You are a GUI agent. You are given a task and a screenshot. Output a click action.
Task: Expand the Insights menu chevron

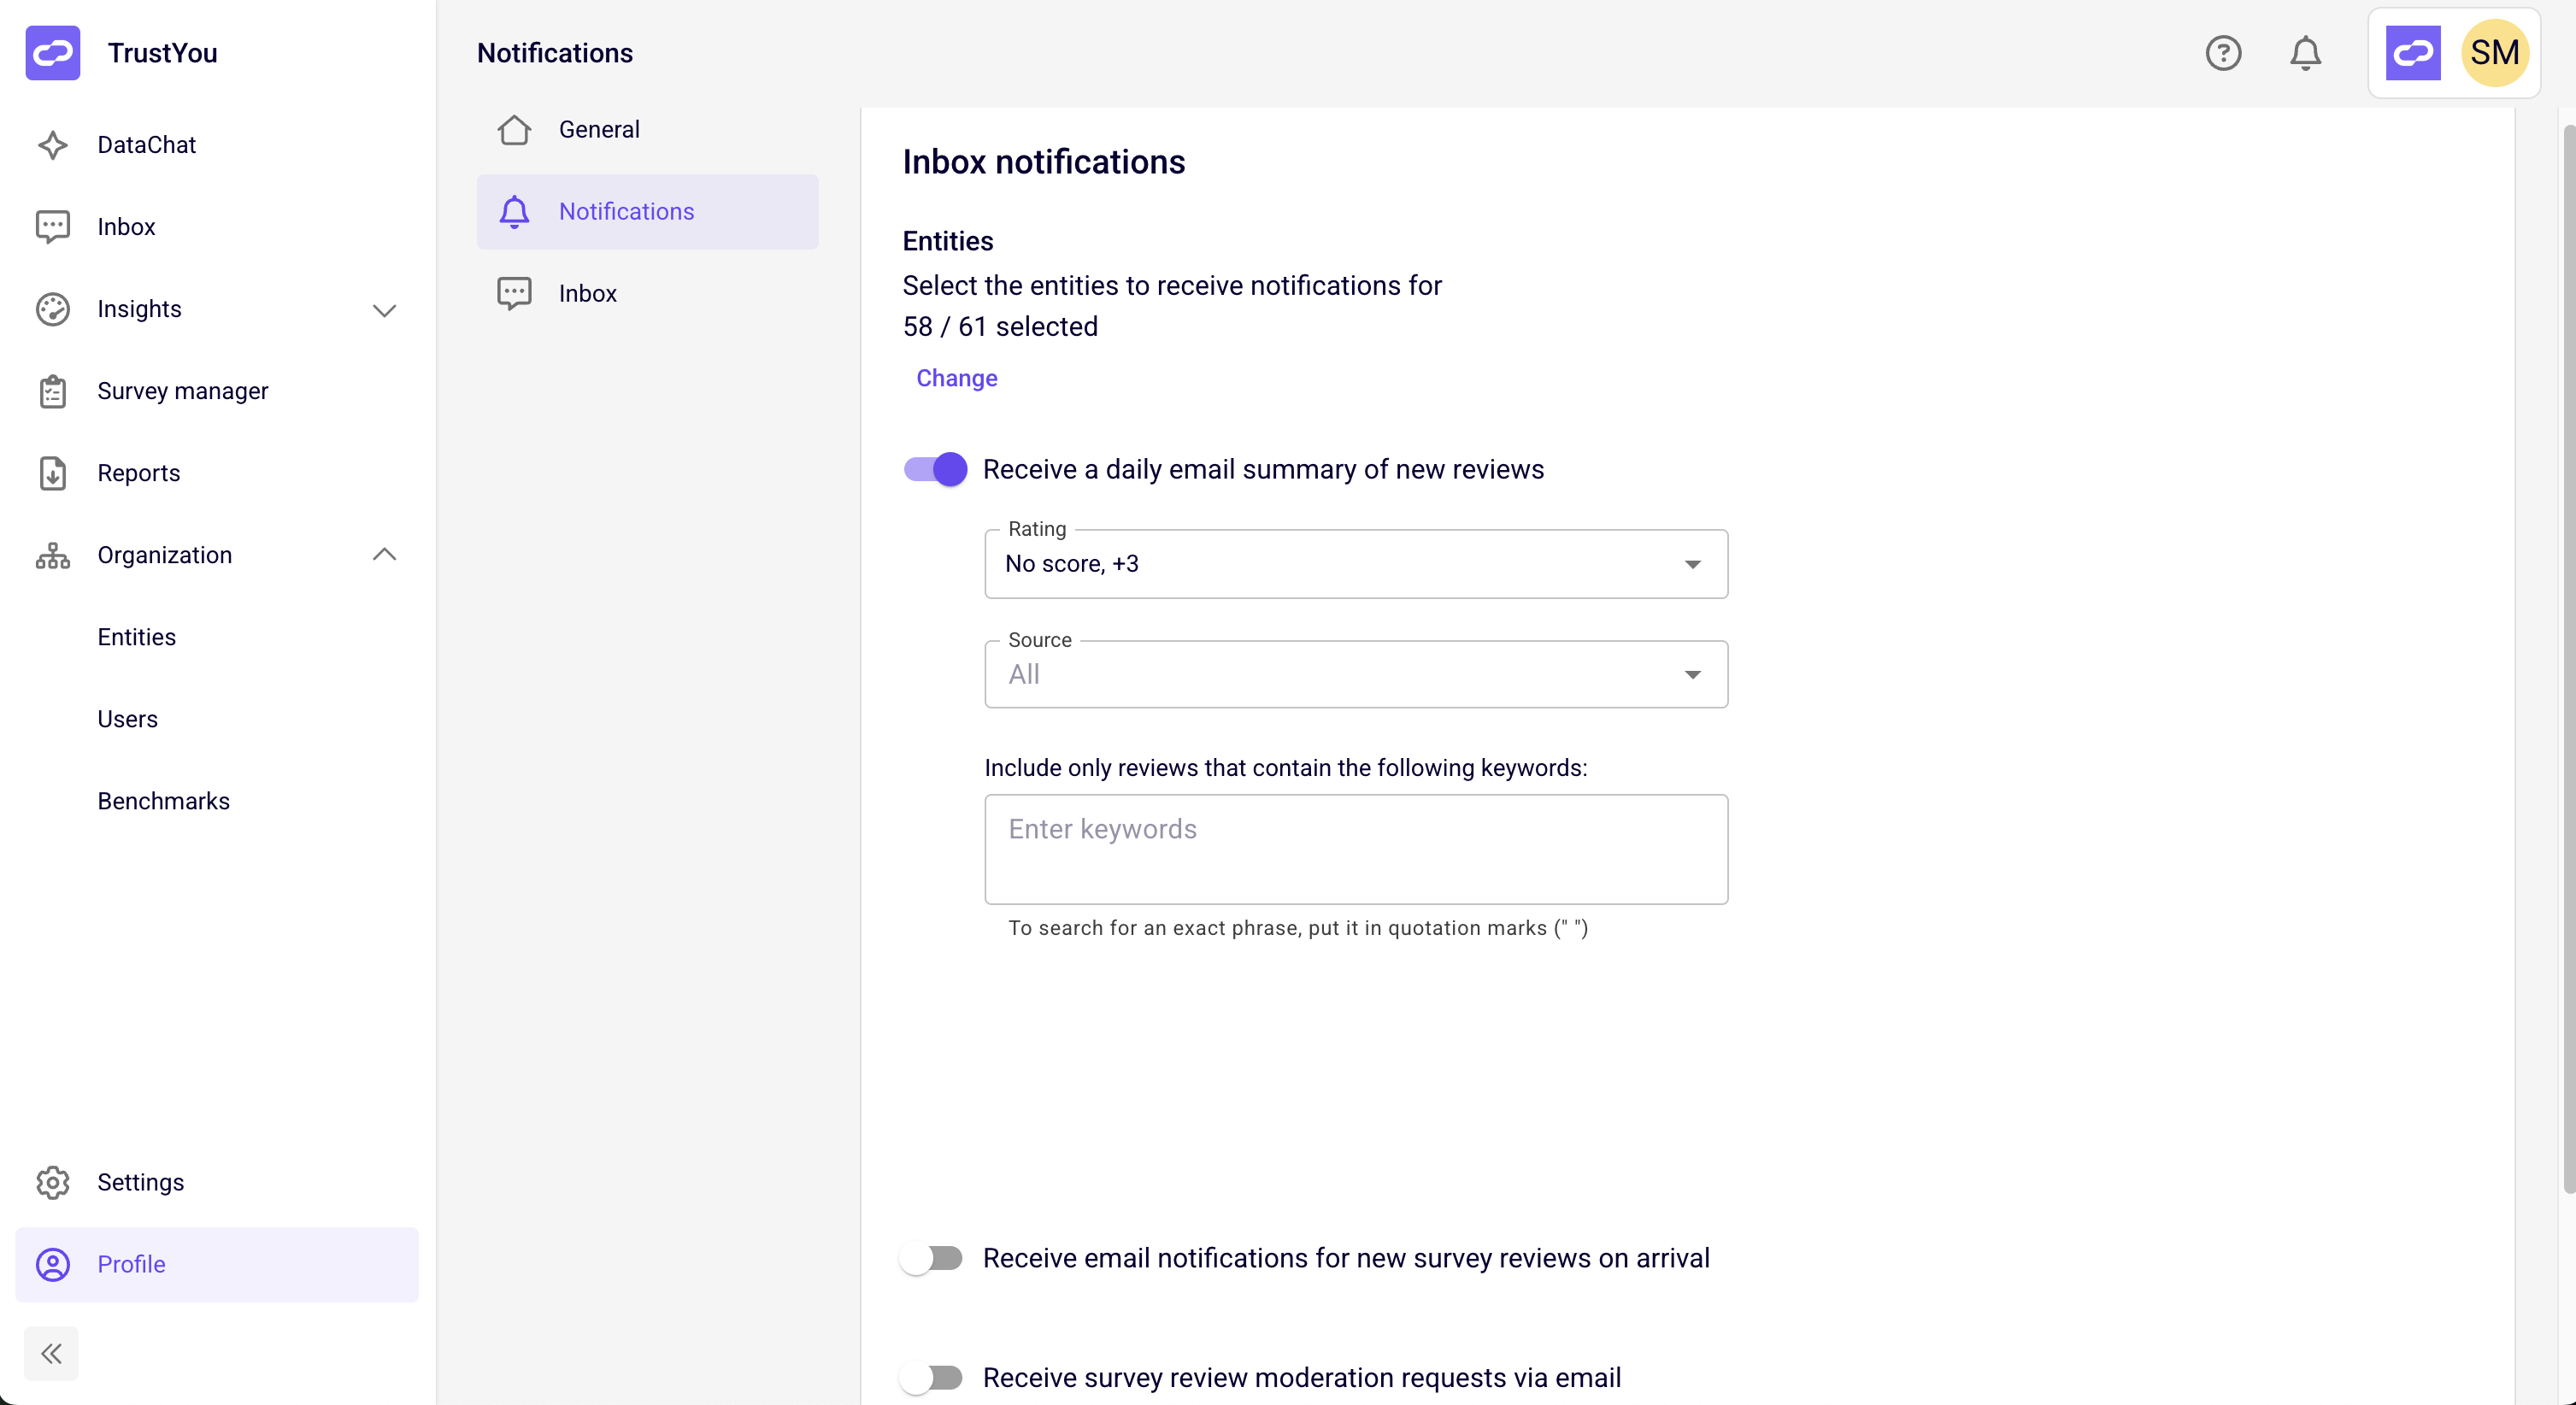click(x=384, y=310)
